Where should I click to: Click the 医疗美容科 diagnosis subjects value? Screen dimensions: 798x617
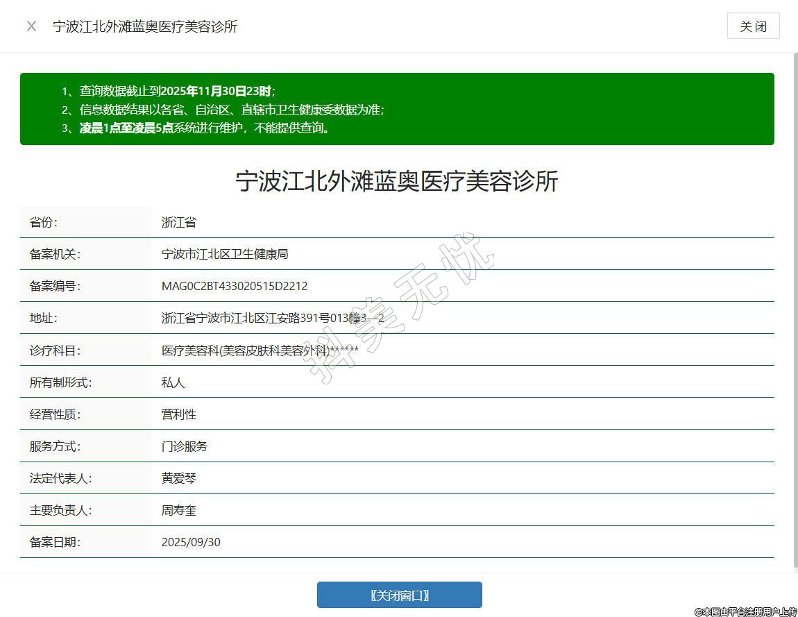(x=260, y=350)
